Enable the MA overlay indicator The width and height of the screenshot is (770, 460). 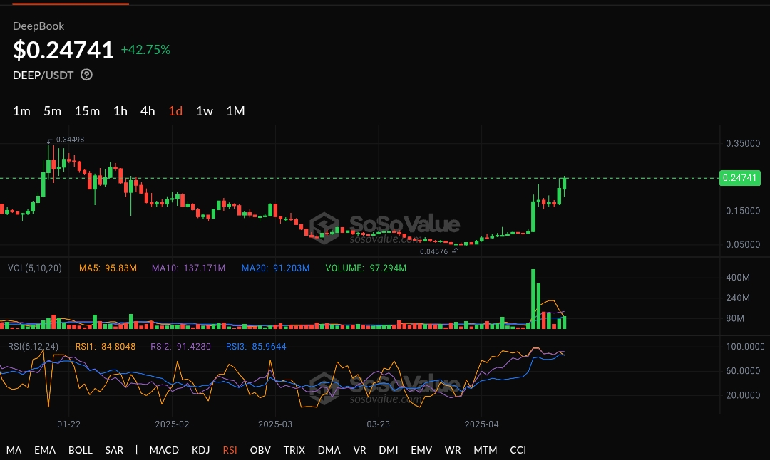14,450
